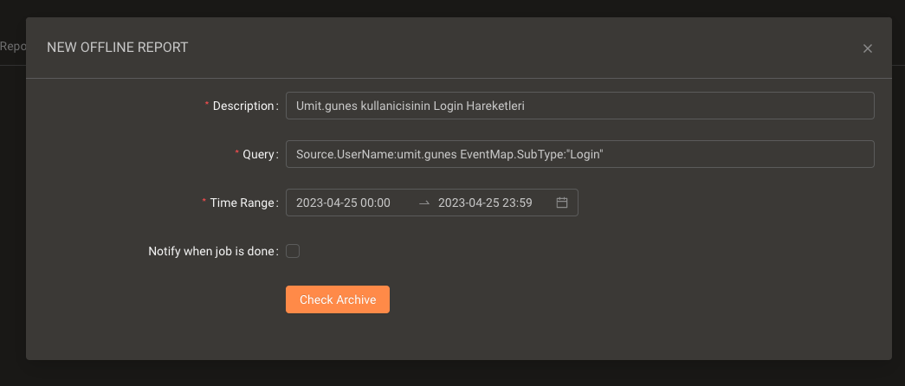Click the Description label
The width and height of the screenshot is (905, 386).
click(x=243, y=106)
